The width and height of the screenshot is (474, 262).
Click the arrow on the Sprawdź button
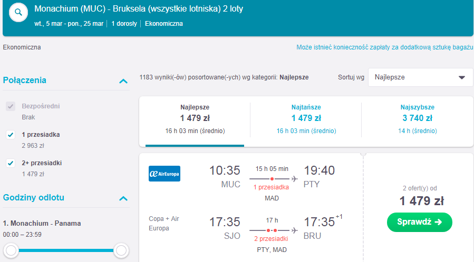tap(438, 222)
